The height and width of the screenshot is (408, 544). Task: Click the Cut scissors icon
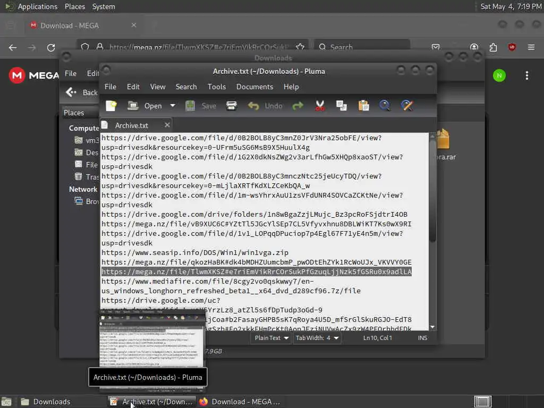pos(320,106)
